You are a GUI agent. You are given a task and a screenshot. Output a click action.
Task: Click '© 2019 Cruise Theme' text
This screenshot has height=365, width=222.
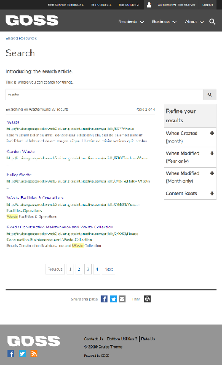(103, 347)
